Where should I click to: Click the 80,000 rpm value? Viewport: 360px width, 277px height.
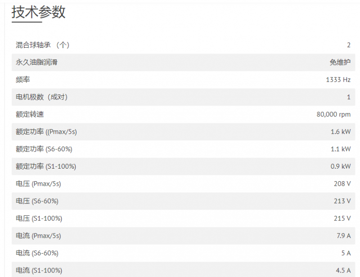(x=333, y=114)
